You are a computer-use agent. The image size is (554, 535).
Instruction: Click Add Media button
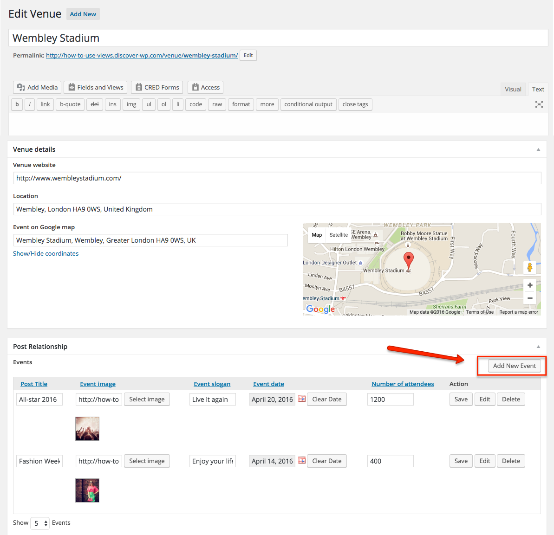38,87
